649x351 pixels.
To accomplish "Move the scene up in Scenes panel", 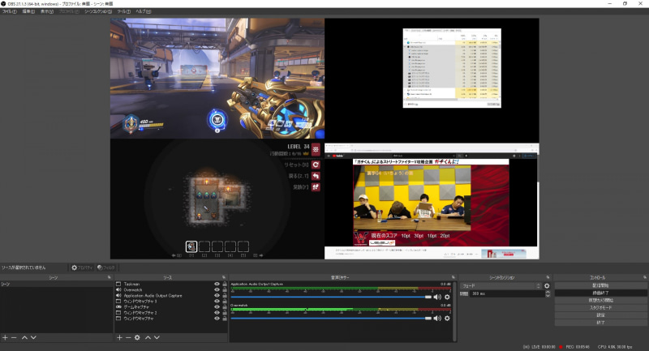I will [24, 338].
